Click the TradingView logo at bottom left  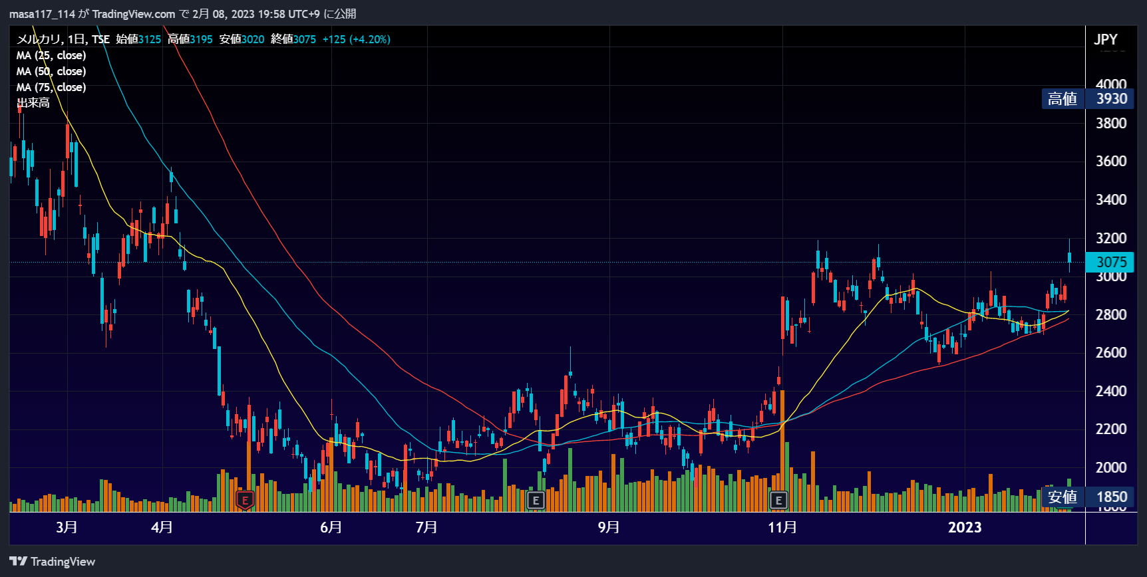click(x=53, y=562)
